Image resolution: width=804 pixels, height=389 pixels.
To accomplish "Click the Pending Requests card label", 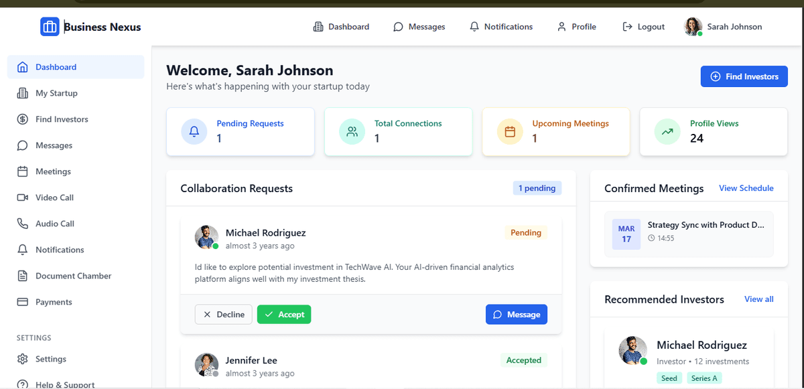I will click(250, 124).
